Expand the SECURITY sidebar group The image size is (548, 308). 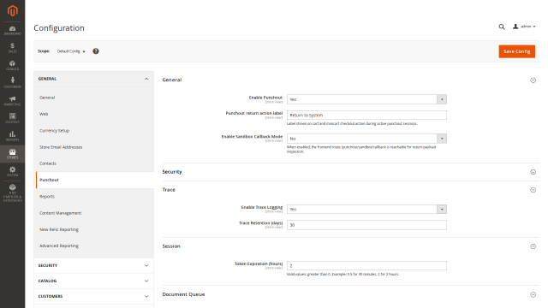93,265
